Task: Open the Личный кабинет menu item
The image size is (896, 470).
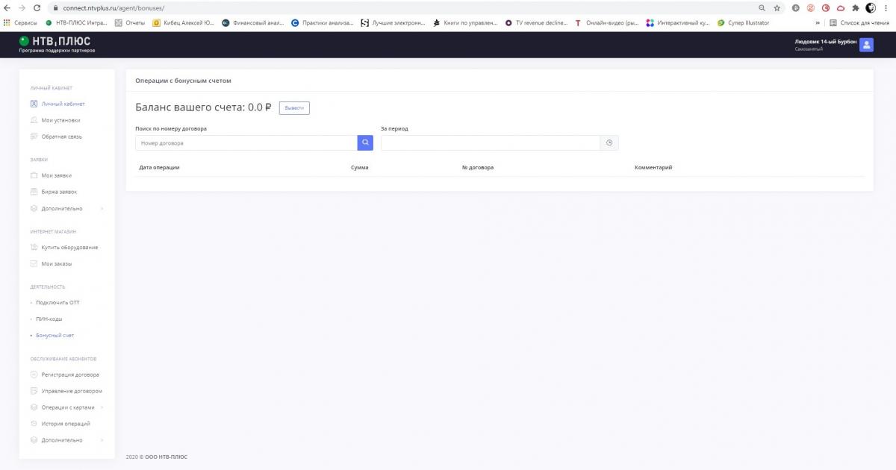Action: [63, 104]
